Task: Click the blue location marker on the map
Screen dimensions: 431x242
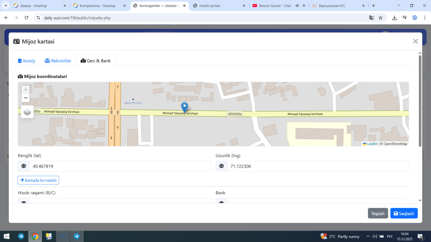Action: coord(185,108)
